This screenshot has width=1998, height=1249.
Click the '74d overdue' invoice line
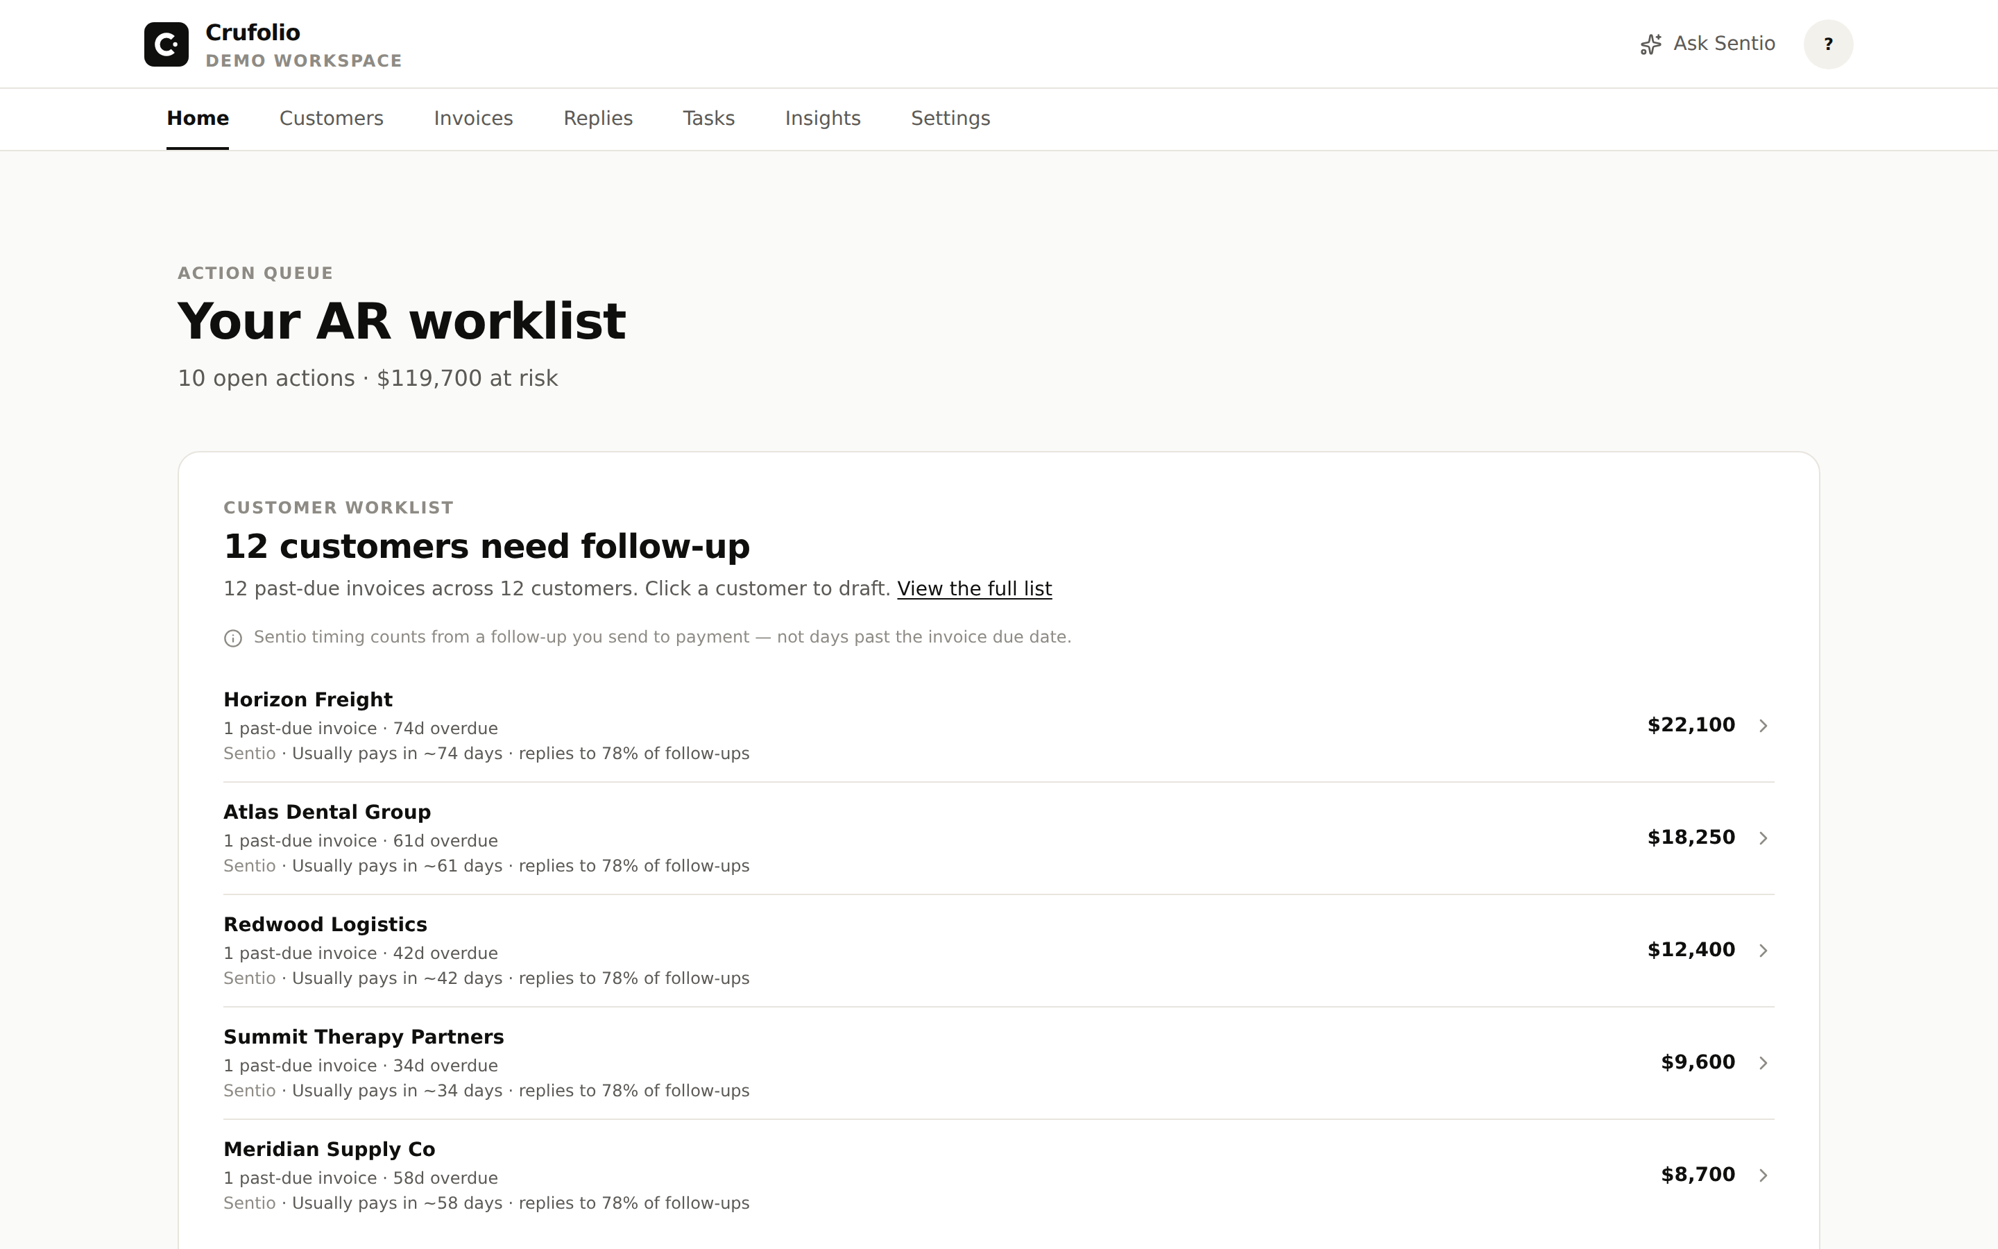point(361,729)
